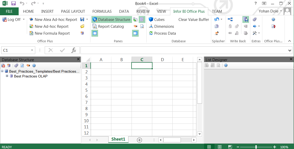Click the New Formula Report icon
The height and width of the screenshot is (149, 294).
point(31,33)
